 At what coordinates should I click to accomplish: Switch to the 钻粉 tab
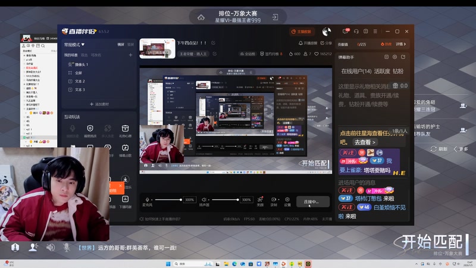point(398,71)
